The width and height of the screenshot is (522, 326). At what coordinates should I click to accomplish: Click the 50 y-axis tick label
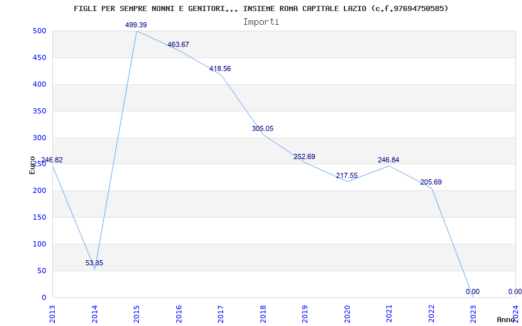coord(42,271)
